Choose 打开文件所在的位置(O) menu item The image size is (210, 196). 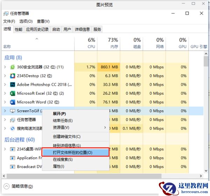(76, 153)
